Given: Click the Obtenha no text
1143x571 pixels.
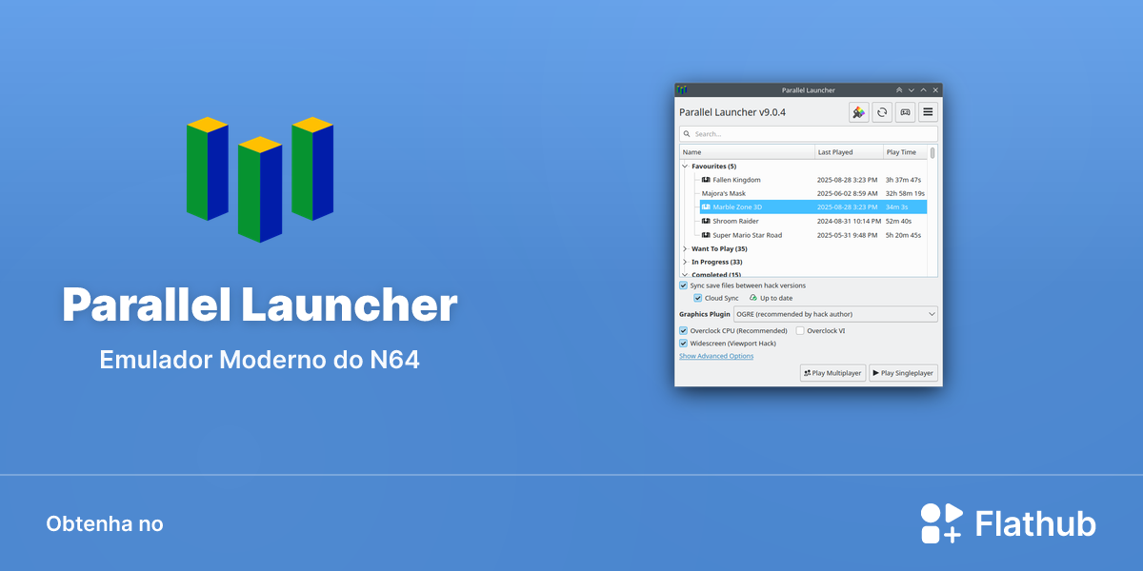Looking at the screenshot, I should click(x=105, y=524).
